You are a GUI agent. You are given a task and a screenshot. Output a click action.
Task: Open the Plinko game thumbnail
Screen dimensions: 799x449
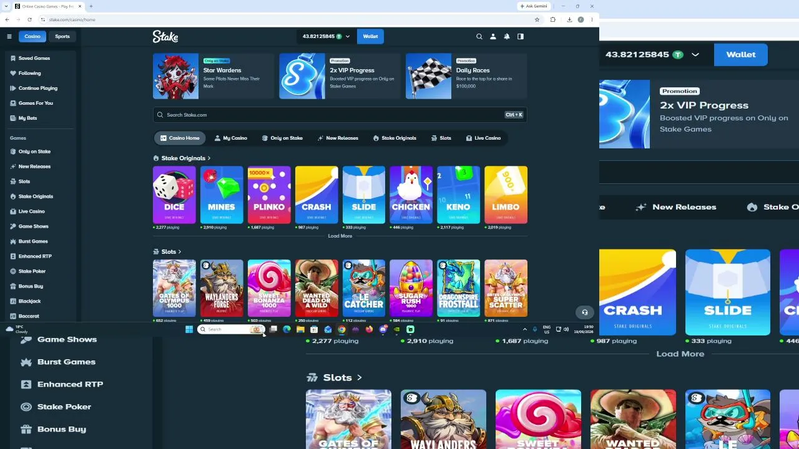click(269, 195)
